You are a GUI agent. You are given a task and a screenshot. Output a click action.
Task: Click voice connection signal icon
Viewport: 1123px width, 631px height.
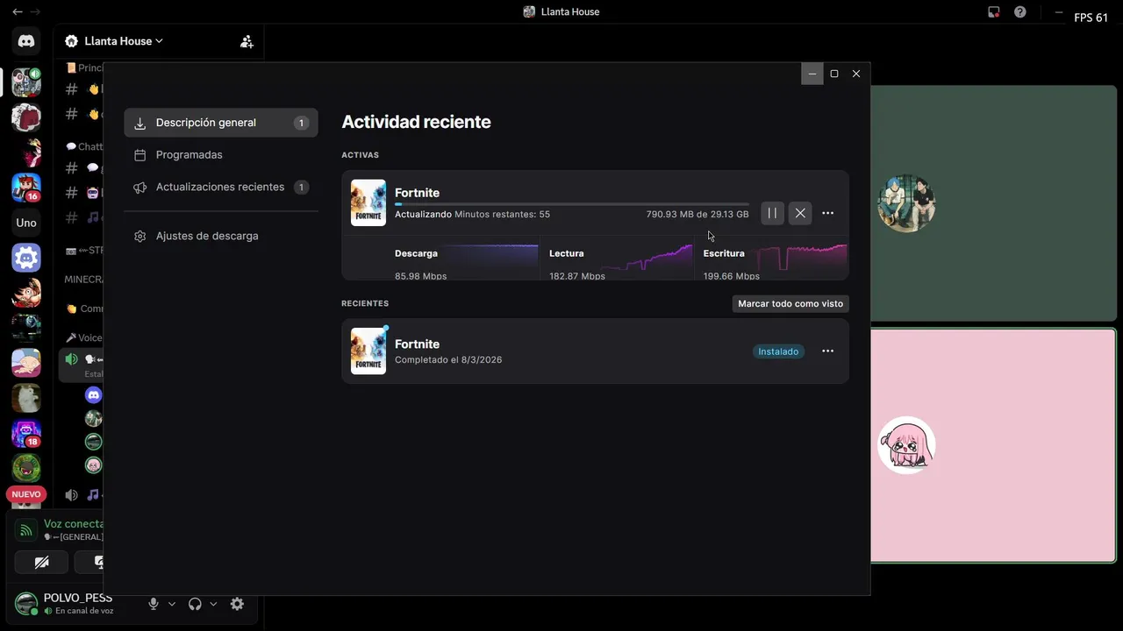[x=26, y=529]
